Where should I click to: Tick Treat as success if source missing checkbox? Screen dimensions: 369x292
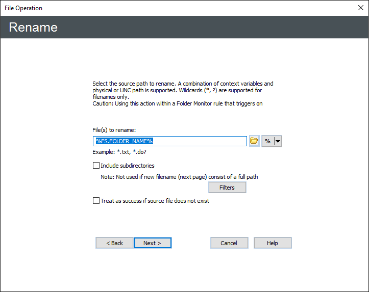click(x=96, y=201)
